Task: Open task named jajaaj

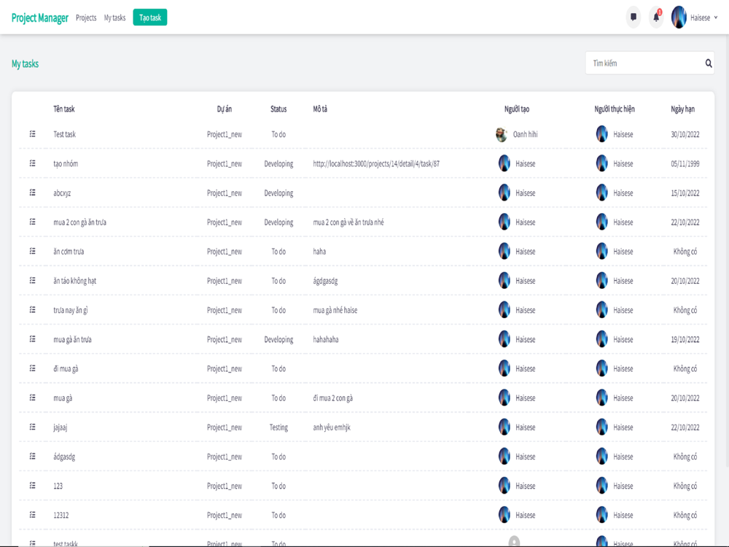Action: [60, 427]
